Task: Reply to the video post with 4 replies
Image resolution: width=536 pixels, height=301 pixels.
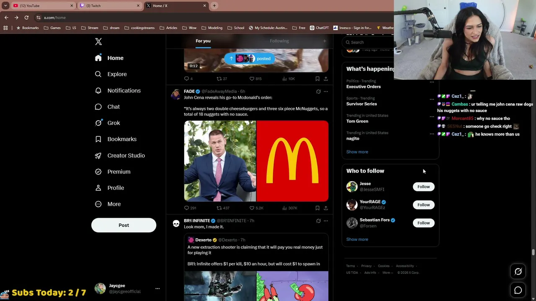Action: (188, 79)
